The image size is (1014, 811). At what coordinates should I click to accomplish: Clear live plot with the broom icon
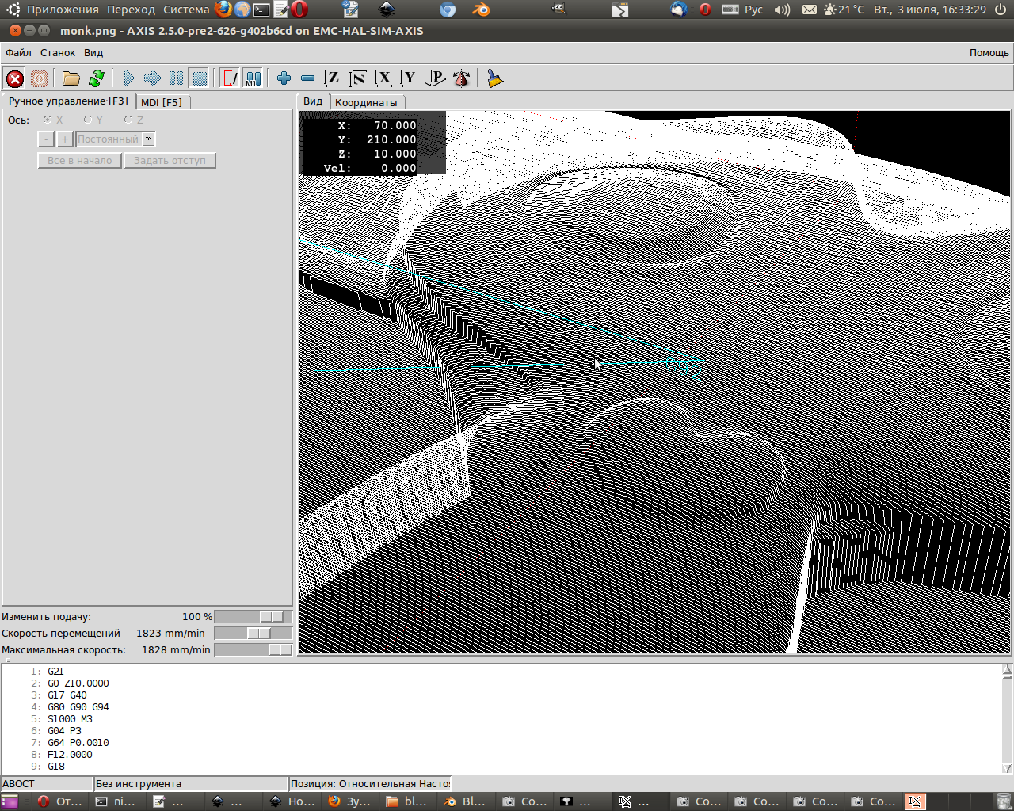point(495,78)
